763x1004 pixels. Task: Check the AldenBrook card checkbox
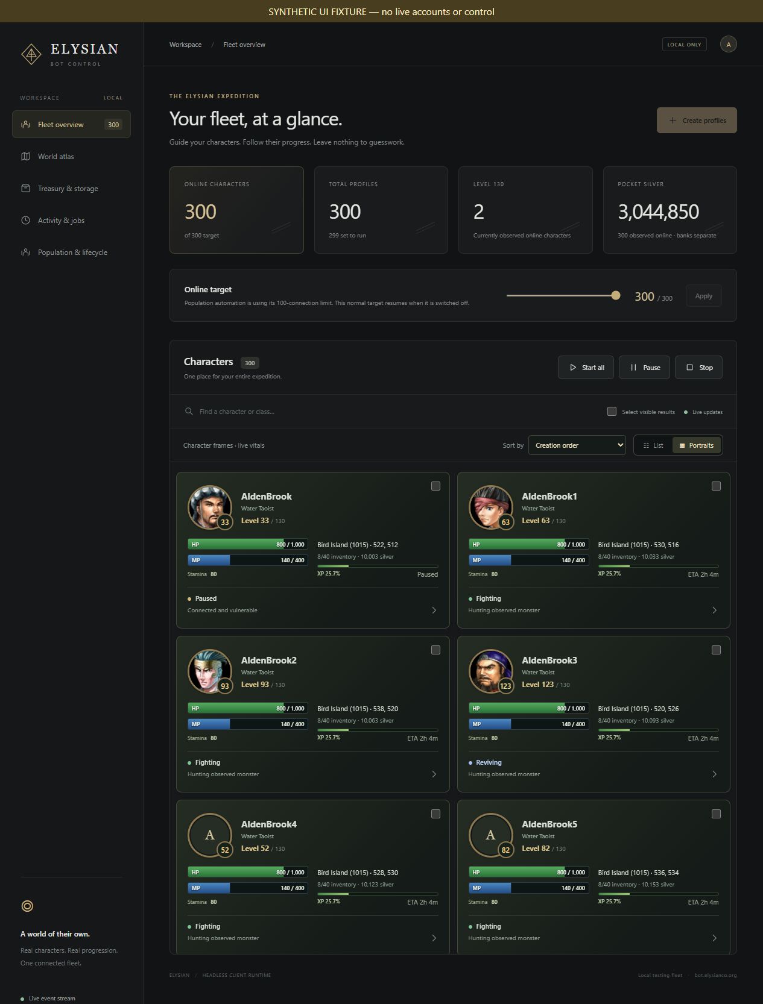pos(435,486)
